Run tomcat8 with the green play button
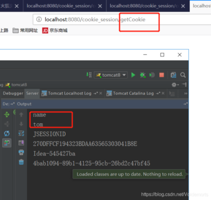 pyautogui.click(x=133, y=75)
